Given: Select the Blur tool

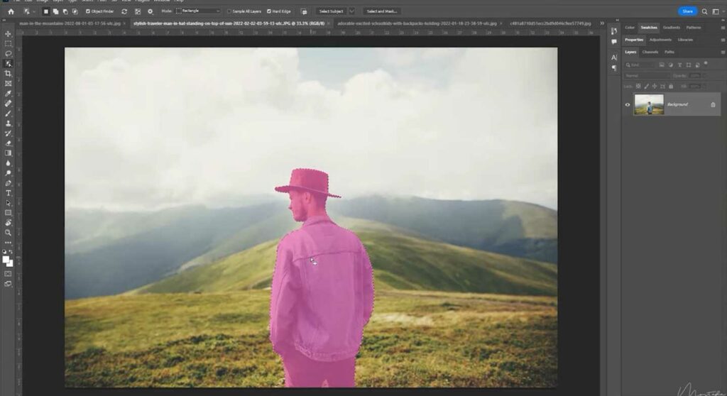Looking at the screenshot, I should pyautogui.click(x=8, y=163).
